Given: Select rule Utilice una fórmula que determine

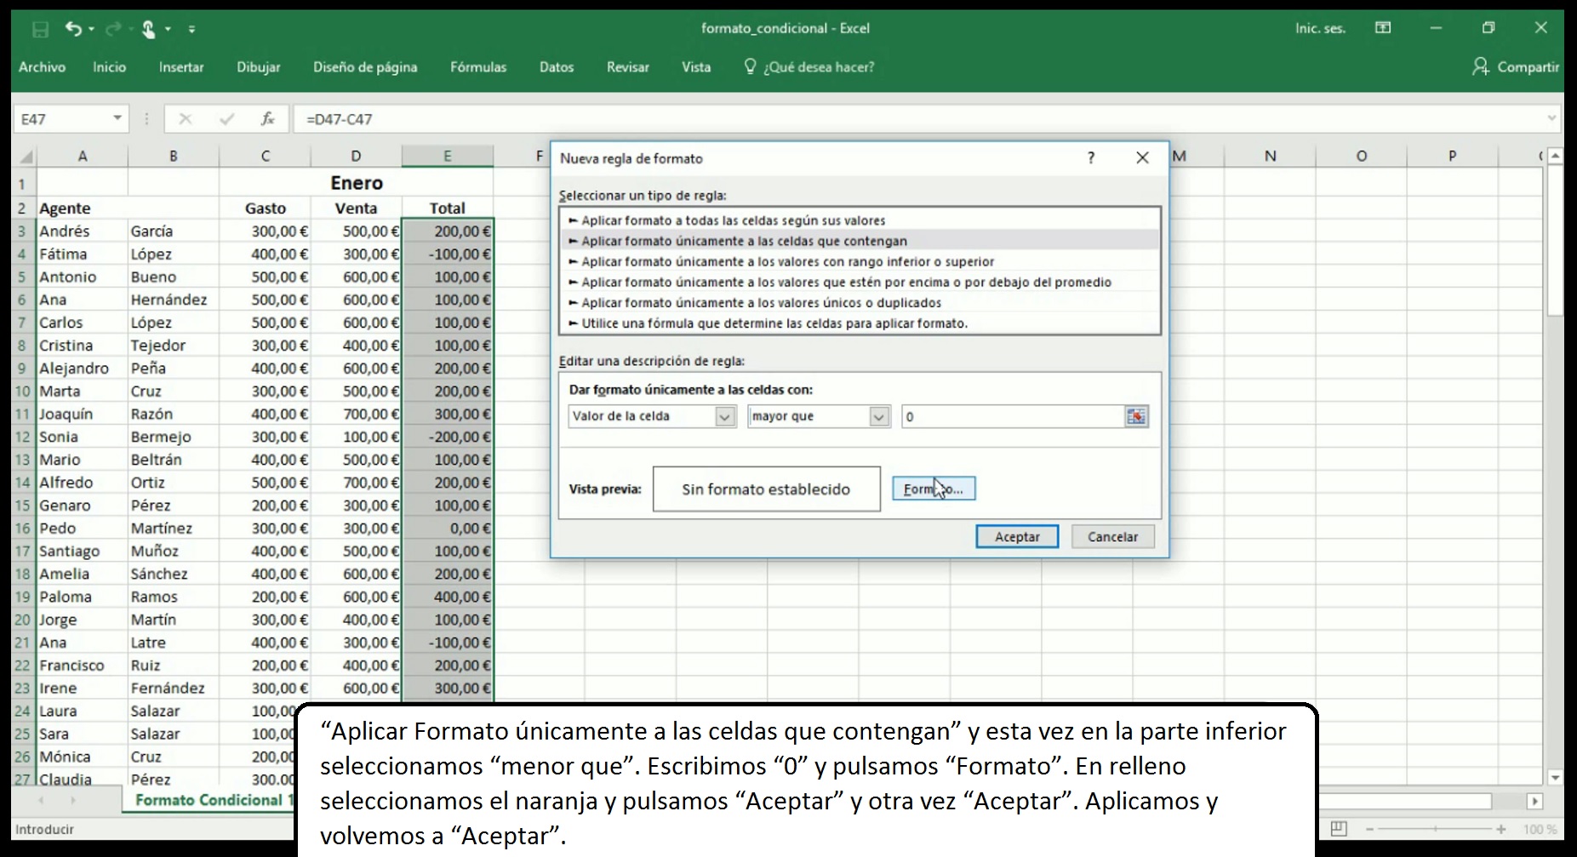Looking at the screenshot, I should pyautogui.click(x=860, y=323).
